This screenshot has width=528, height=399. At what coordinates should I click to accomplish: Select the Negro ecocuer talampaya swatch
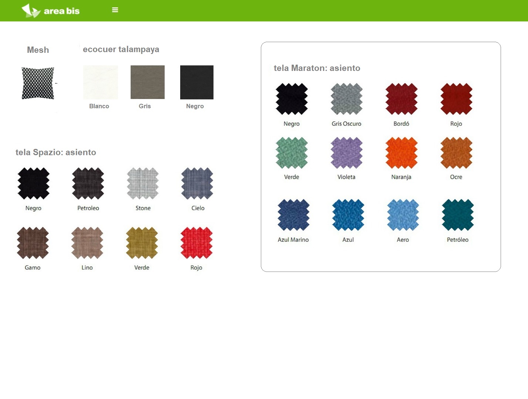[x=197, y=82]
